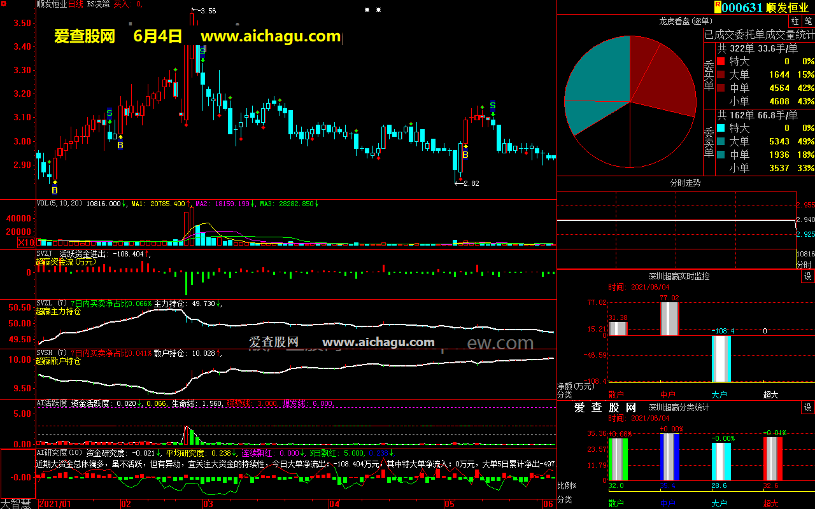Click the 大智慧 logo text
Viewport: 815px width, 509px height.
[x=17, y=504]
